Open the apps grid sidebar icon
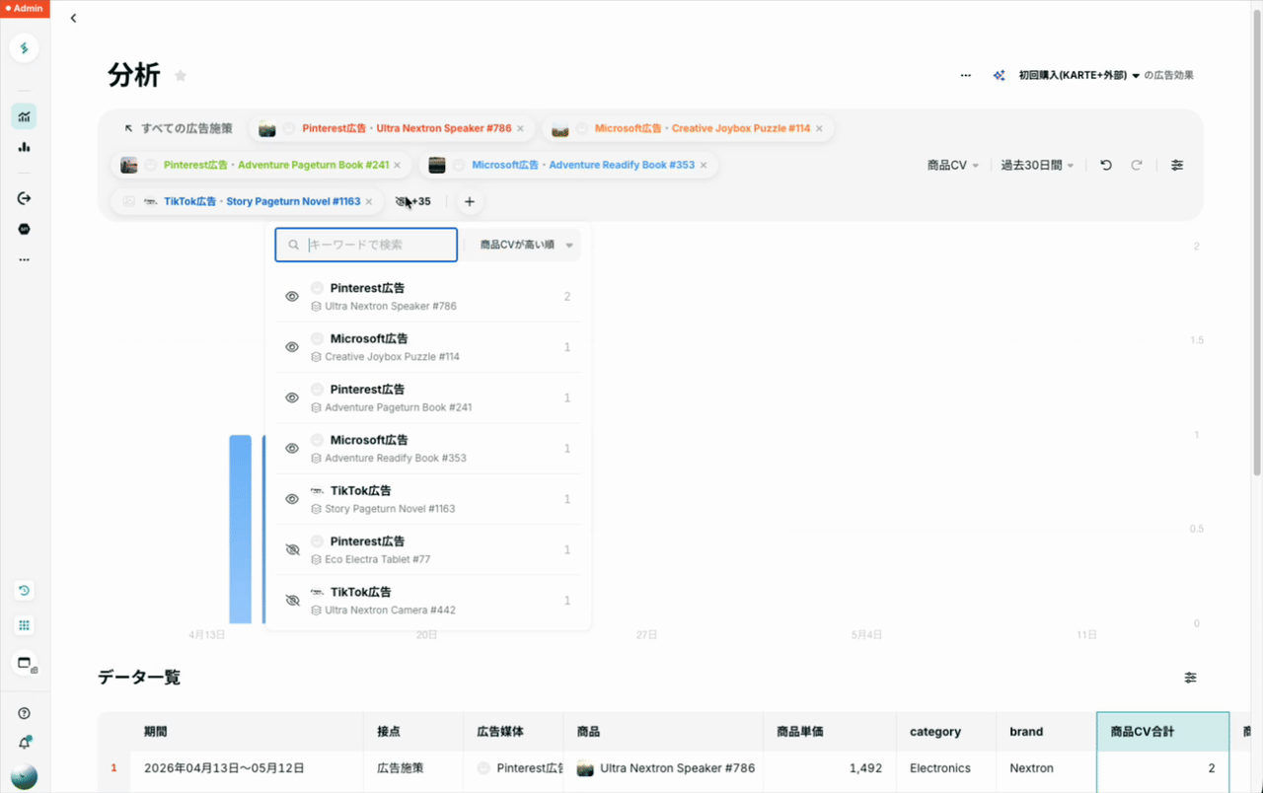 click(x=24, y=625)
